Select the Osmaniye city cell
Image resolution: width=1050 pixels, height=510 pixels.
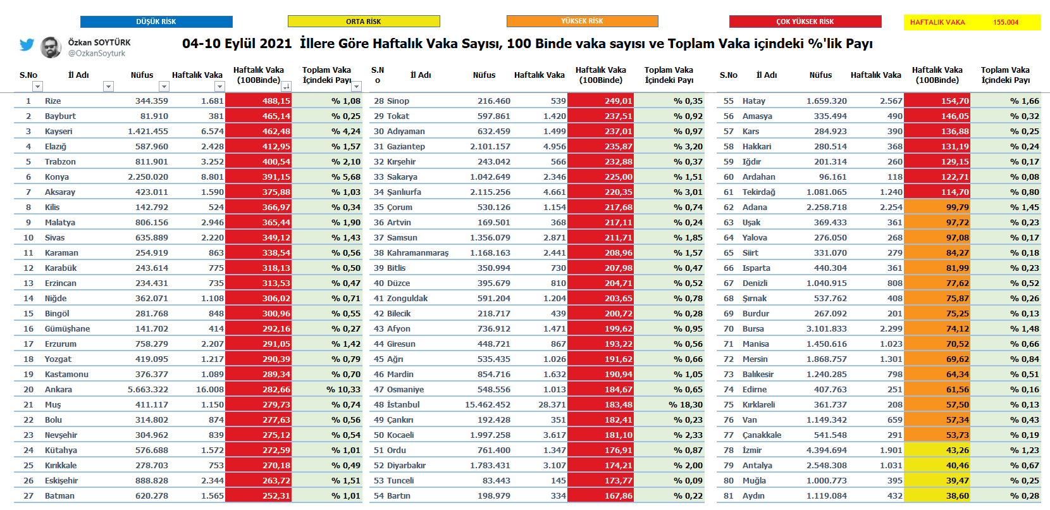point(405,389)
